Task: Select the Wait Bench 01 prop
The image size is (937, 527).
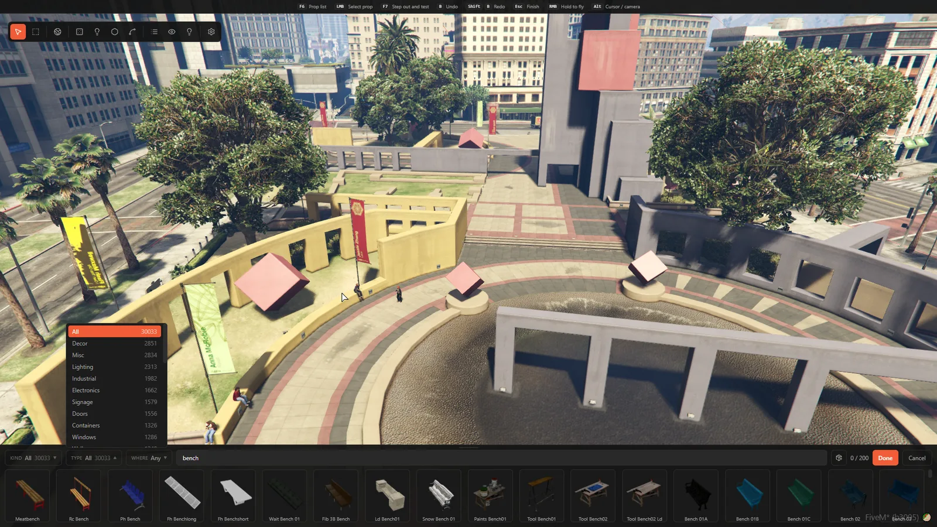Action: [284, 496]
